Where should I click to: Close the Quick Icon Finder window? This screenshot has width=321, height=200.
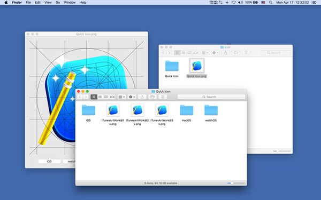[x=79, y=91]
